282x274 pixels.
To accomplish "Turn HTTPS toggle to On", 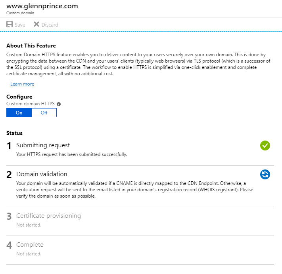I will click(19, 113).
